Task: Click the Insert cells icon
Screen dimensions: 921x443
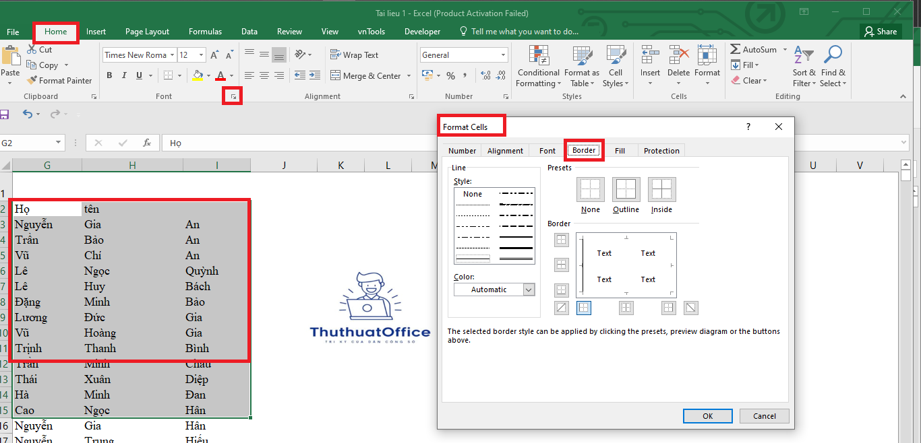Action: pos(650,55)
